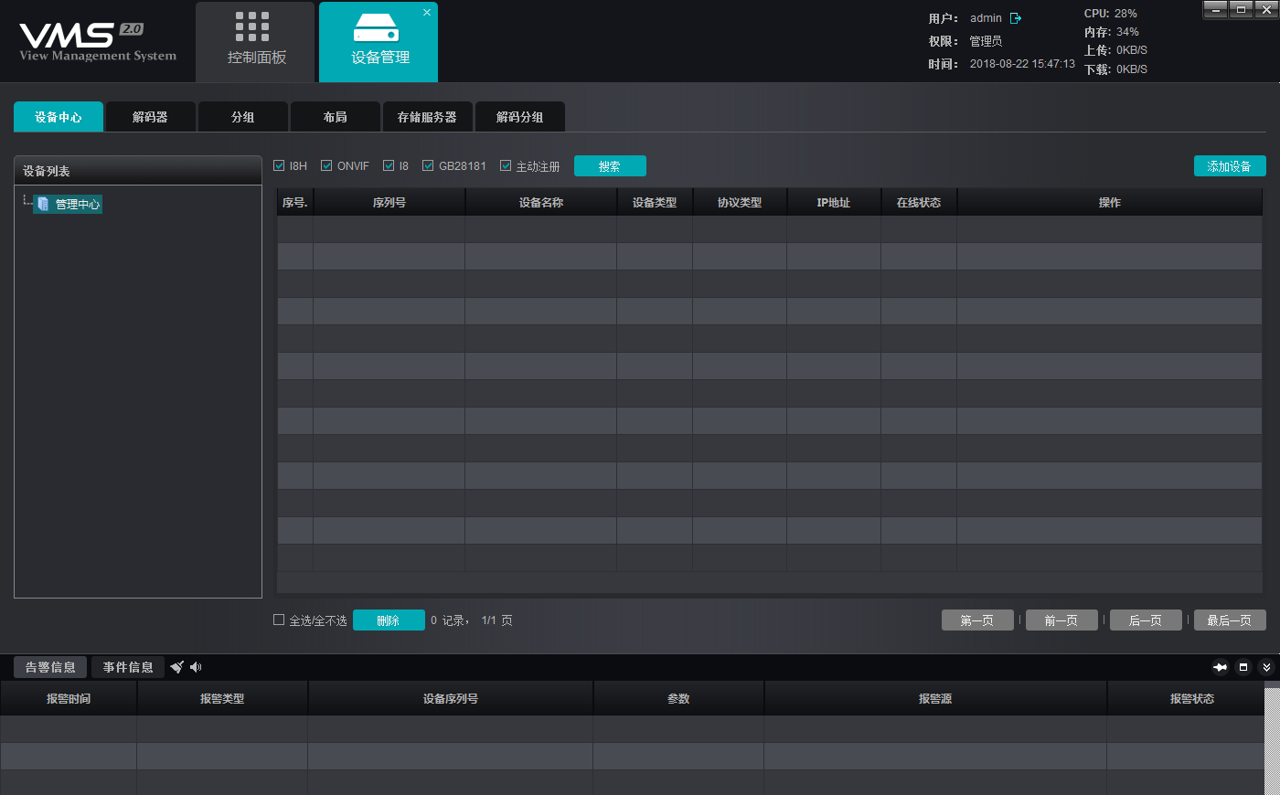Tick the 全选/全不选 checkbox
This screenshot has width=1280, height=795.
tap(279, 620)
